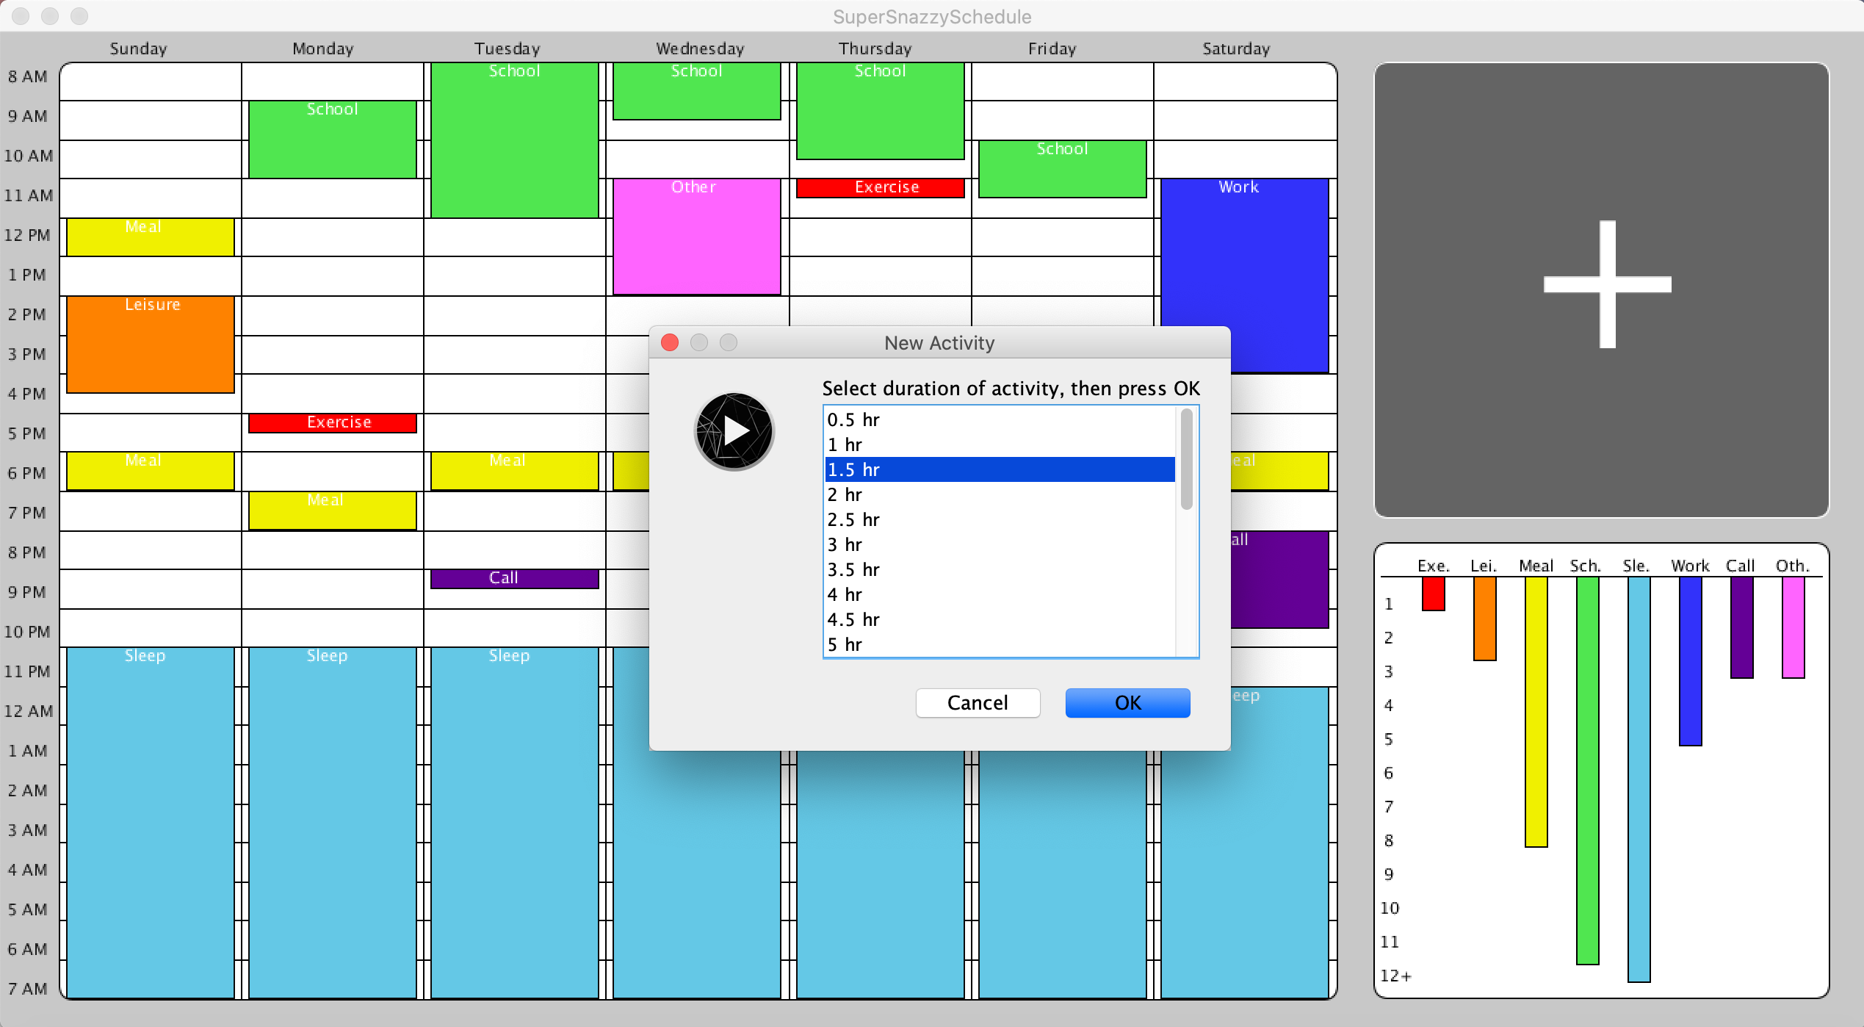Screen dimensions: 1864x1027
Task: Click Tuesday's purple Call block
Action: (514, 579)
